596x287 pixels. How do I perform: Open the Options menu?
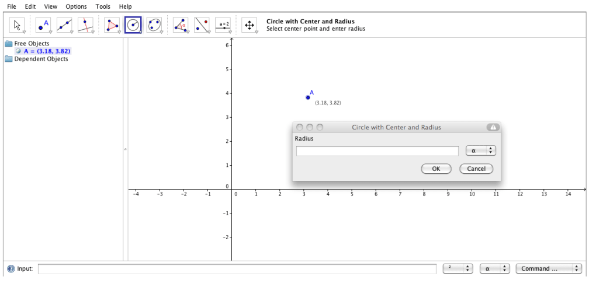point(76,6)
